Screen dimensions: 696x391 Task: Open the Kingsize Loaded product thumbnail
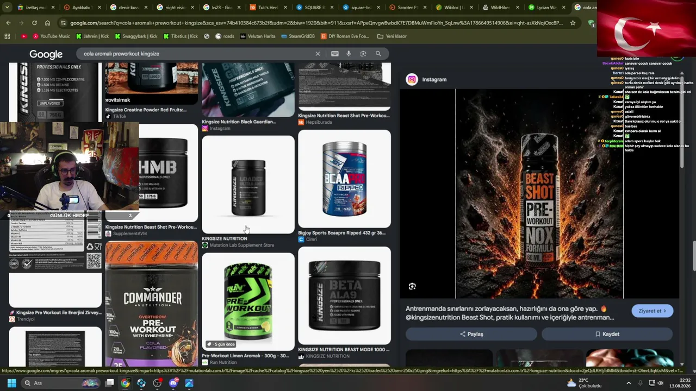[x=248, y=184]
